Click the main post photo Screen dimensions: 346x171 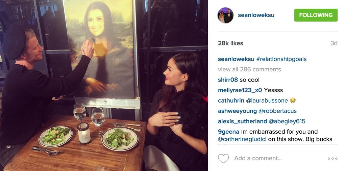point(104,85)
